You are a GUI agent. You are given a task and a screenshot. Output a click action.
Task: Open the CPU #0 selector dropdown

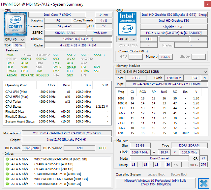(x=15, y=40)
